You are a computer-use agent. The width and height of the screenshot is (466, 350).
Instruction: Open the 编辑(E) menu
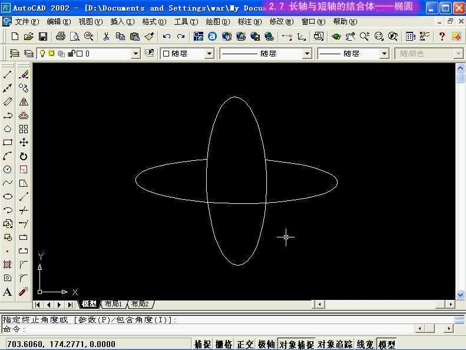coord(59,22)
